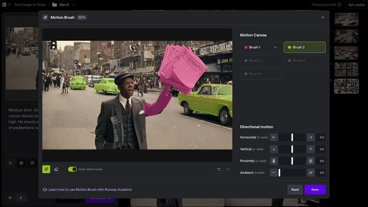Click the Proximity value field
368x207 pixels.
(321, 161)
